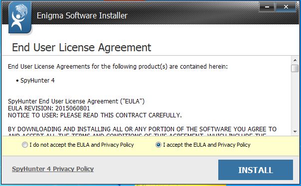Click the EULA scrollbar down arrow
Image resolution: width=301 pixels, height=186 pixels.
[x=295, y=132]
